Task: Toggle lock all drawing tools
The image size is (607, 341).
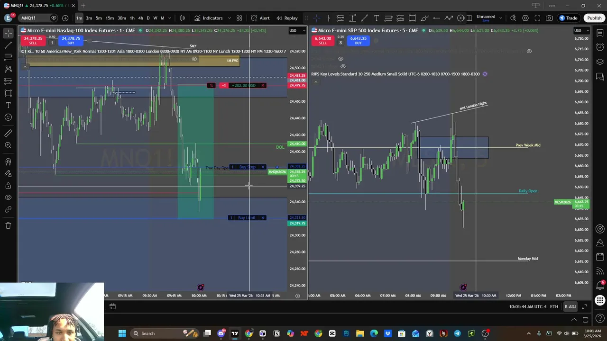Action: coord(8,185)
